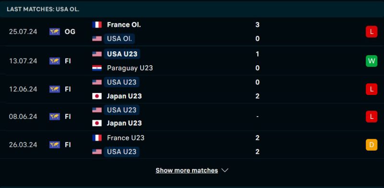384x188 pixels.
Task: Open the Paraguay U23 team link
Action: (130, 68)
